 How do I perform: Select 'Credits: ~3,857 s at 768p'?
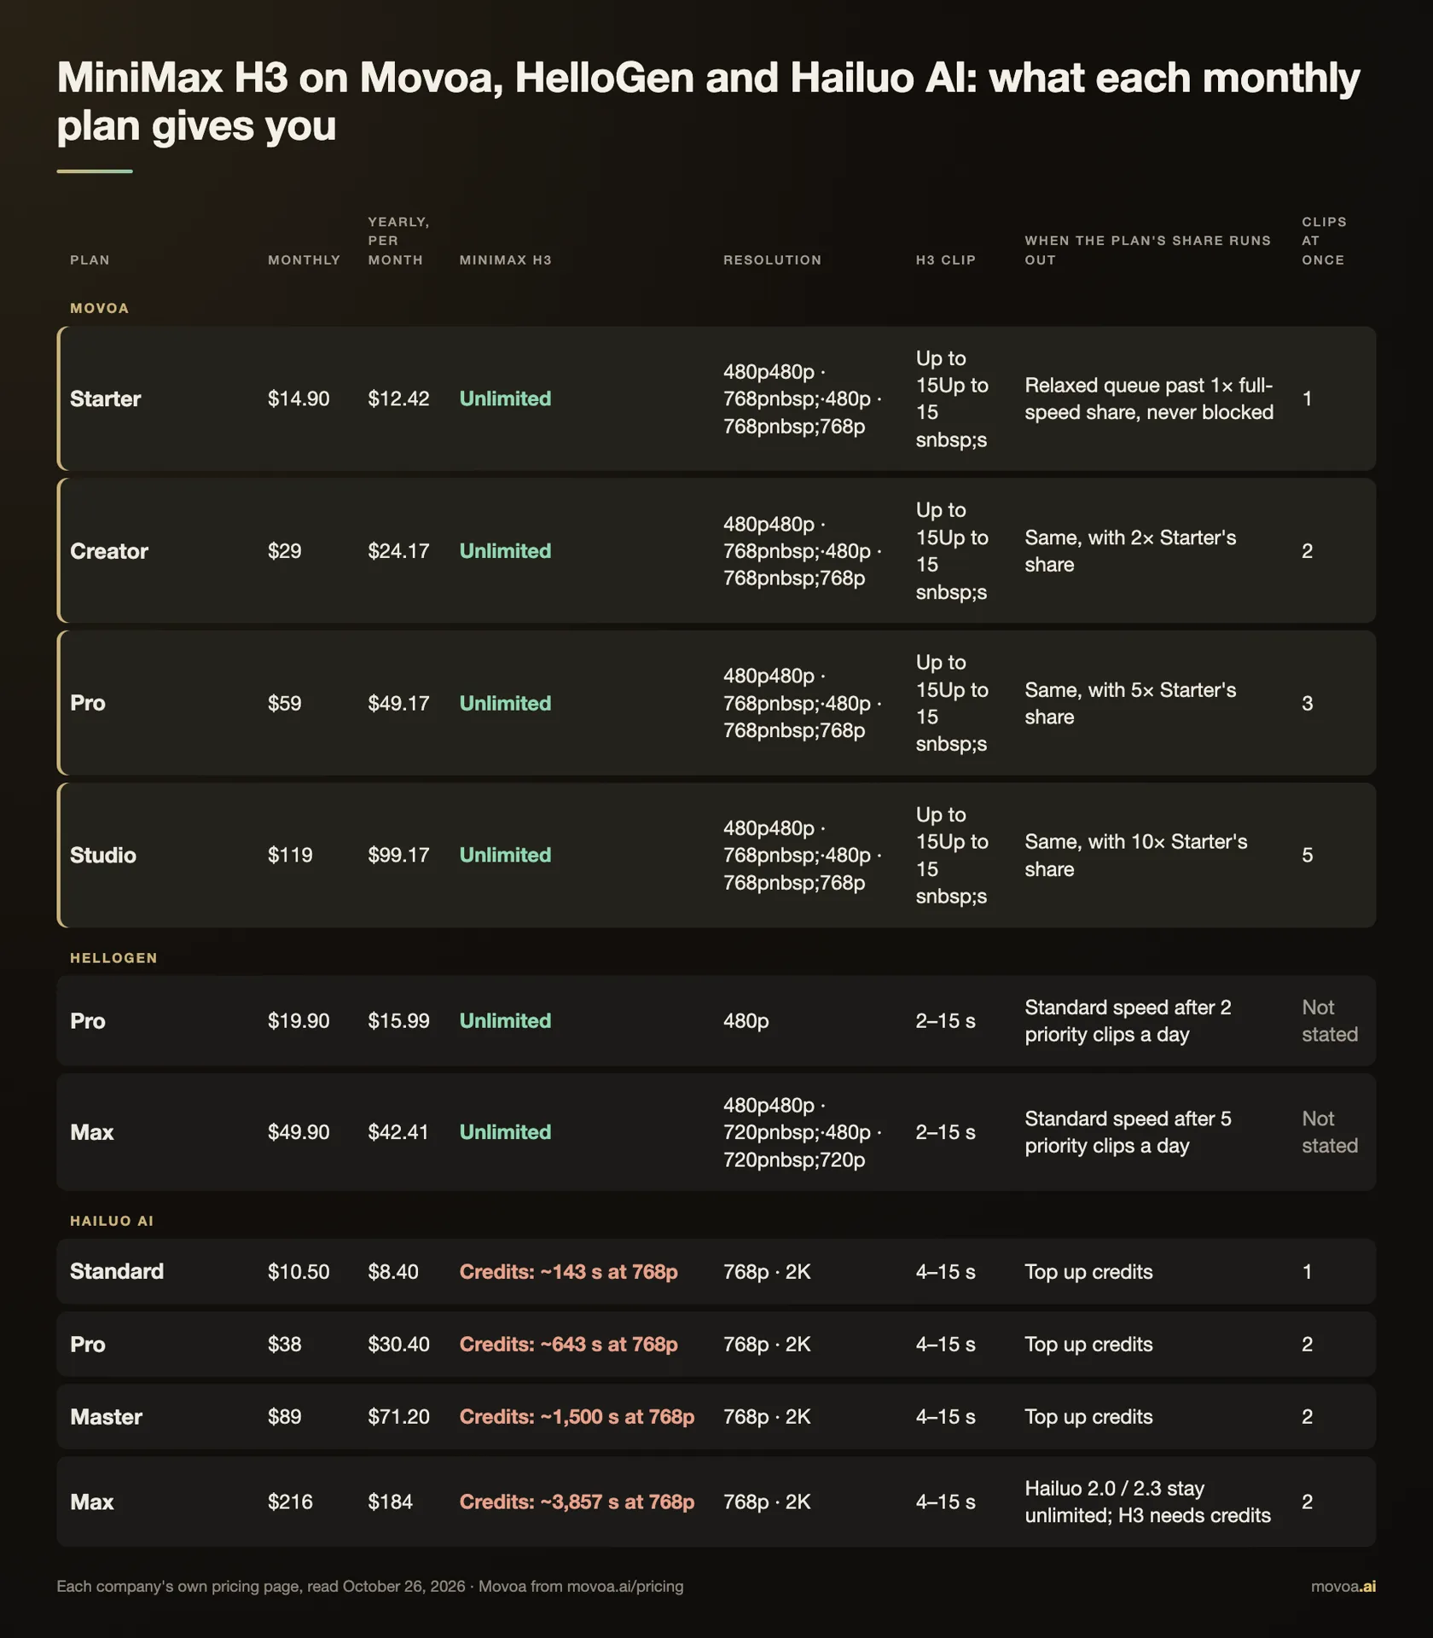click(577, 1501)
